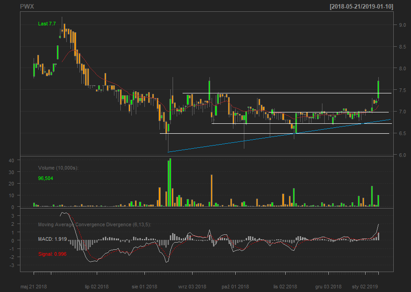Image resolution: width=411 pixels, height=292 pixels.
Task: Click the highest candlestick peak above 9.0
Action: click(x=62, y=24)
